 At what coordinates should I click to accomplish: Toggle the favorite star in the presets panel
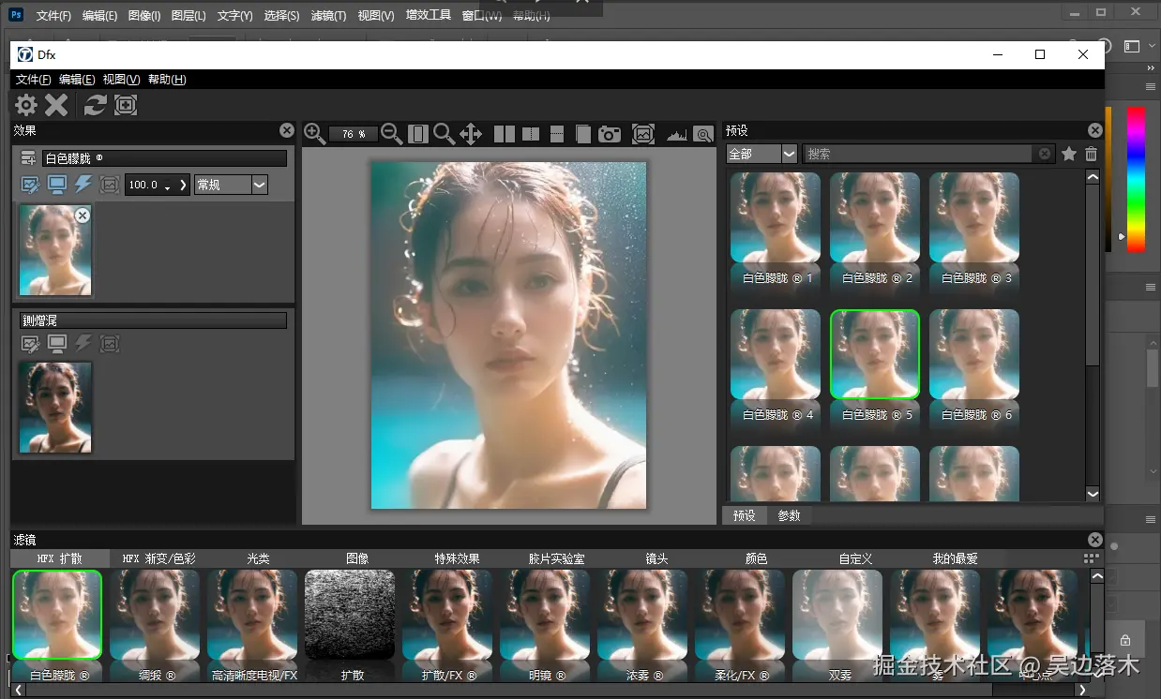(1068, 154)
